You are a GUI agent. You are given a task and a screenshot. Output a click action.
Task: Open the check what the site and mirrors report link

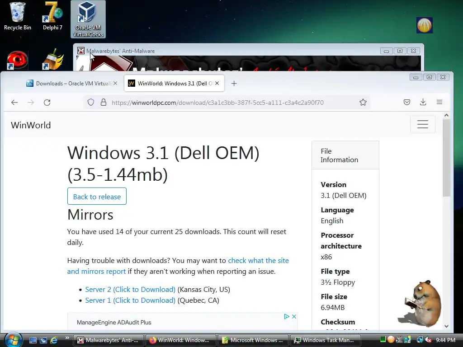[x=178, y=266]
